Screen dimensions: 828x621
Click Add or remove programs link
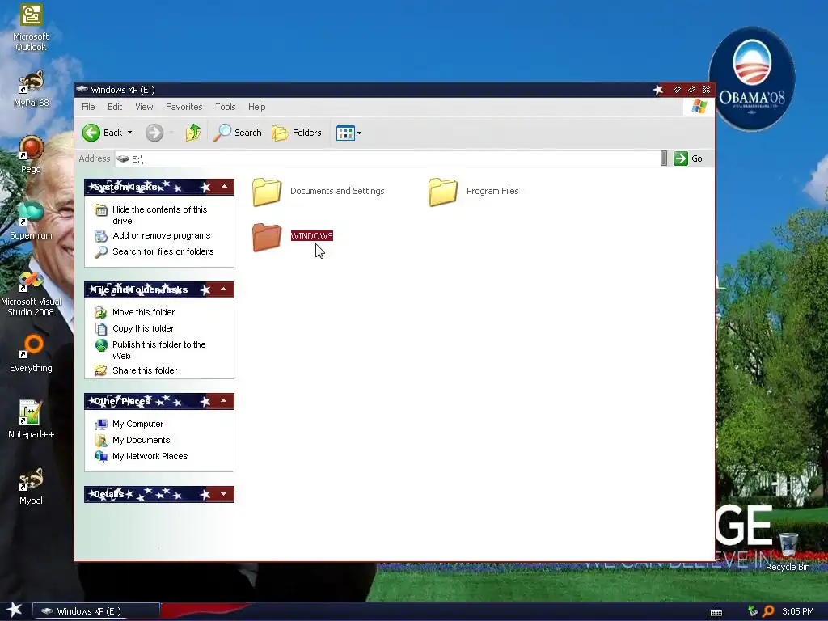click(162, 235)
